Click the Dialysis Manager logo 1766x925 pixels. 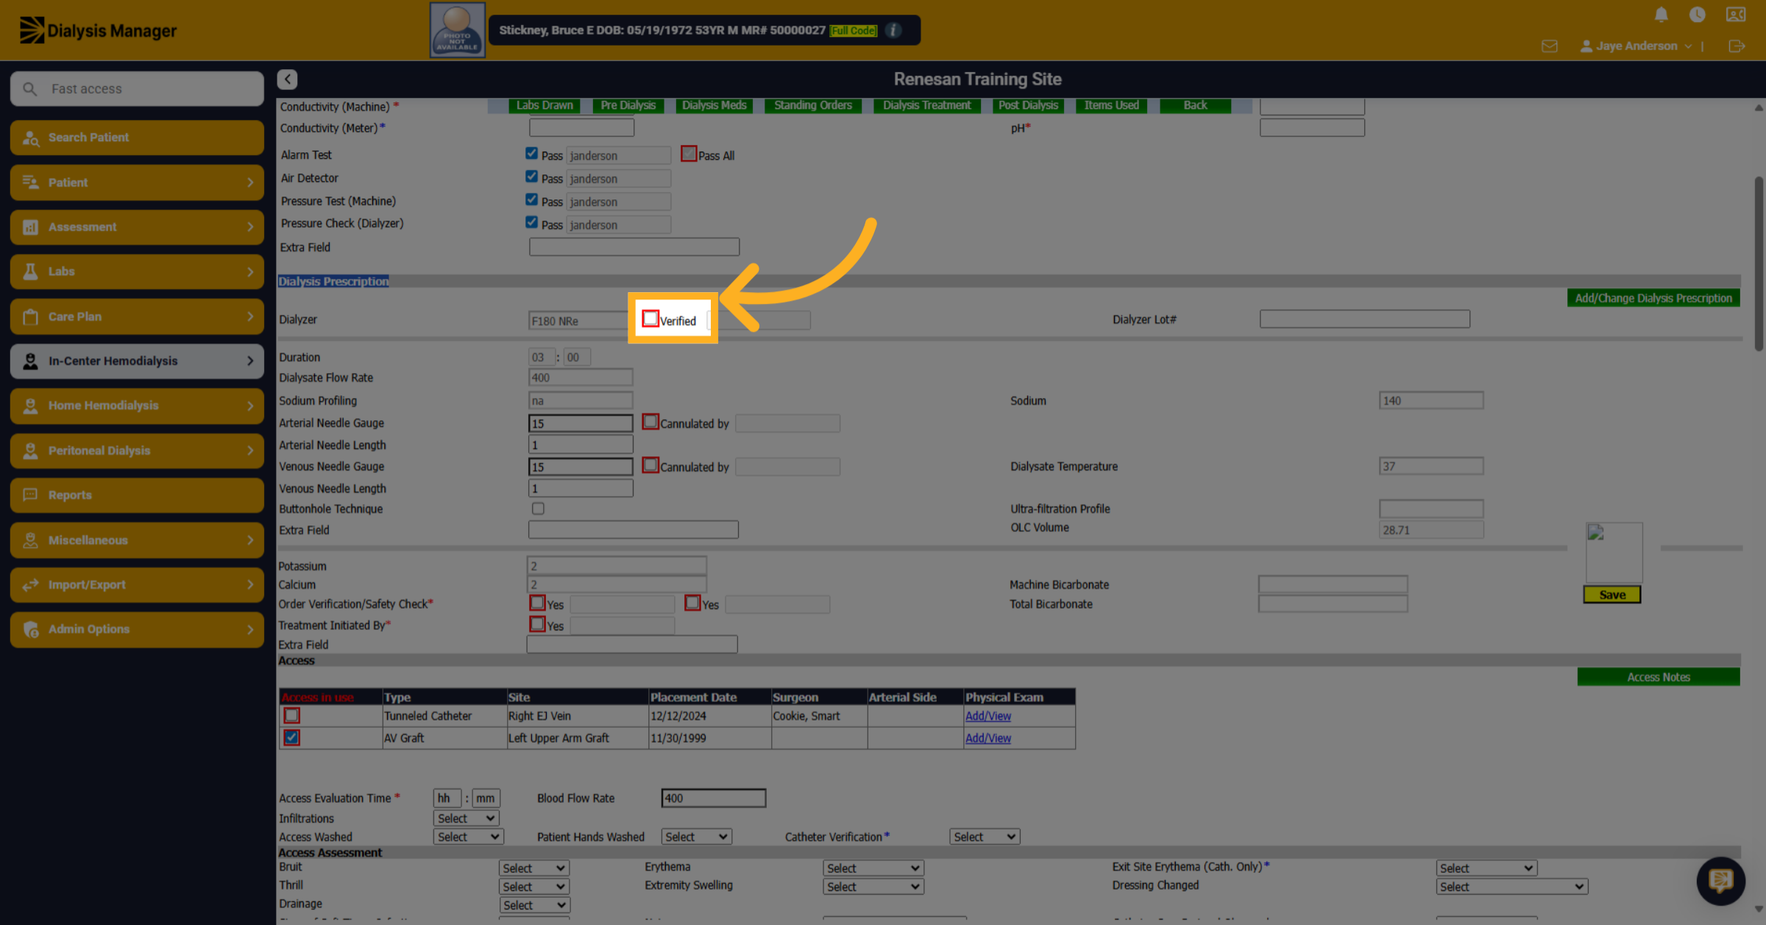click(98, 30)
